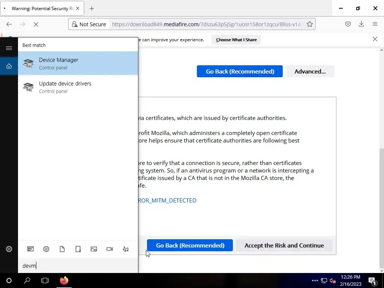This screenshot has width=384, height=288.
Task: Open the clock showing 12:26 PM
Action: [351, 280]
